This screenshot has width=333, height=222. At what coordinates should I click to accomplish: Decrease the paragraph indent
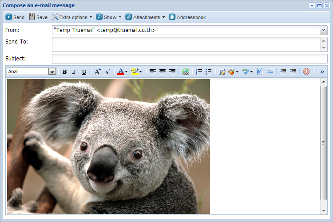(x=293, y=72)
